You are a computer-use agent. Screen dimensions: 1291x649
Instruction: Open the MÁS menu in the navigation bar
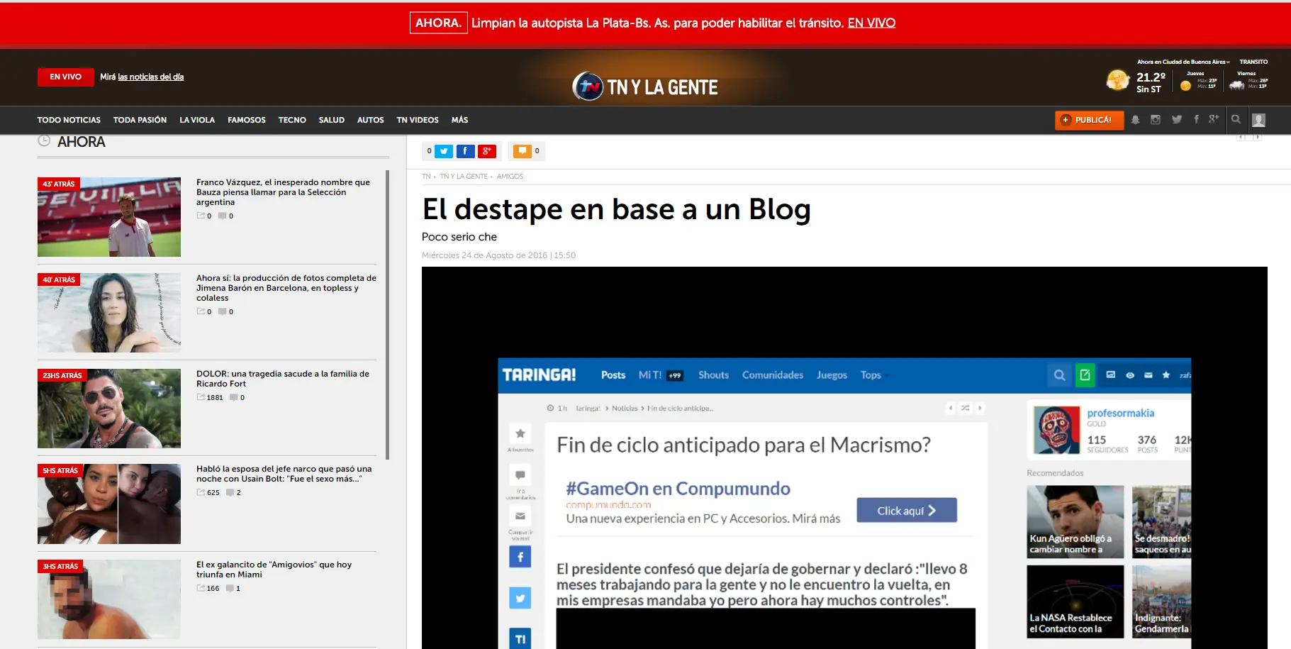[459, 120]
